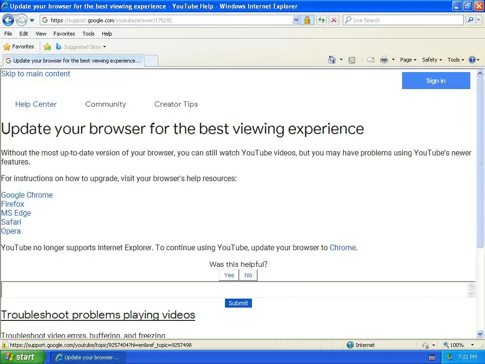Click the address bar URL field
The width and height of the screenshot is (485, 364).
click(x=166, y=20)
